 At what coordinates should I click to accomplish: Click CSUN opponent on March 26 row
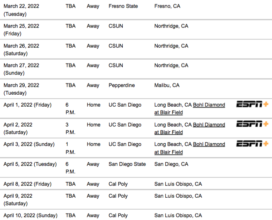[x=116, y=46]
